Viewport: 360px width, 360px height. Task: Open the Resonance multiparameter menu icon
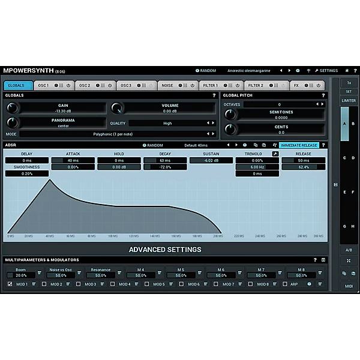click(x=119, y=273)
